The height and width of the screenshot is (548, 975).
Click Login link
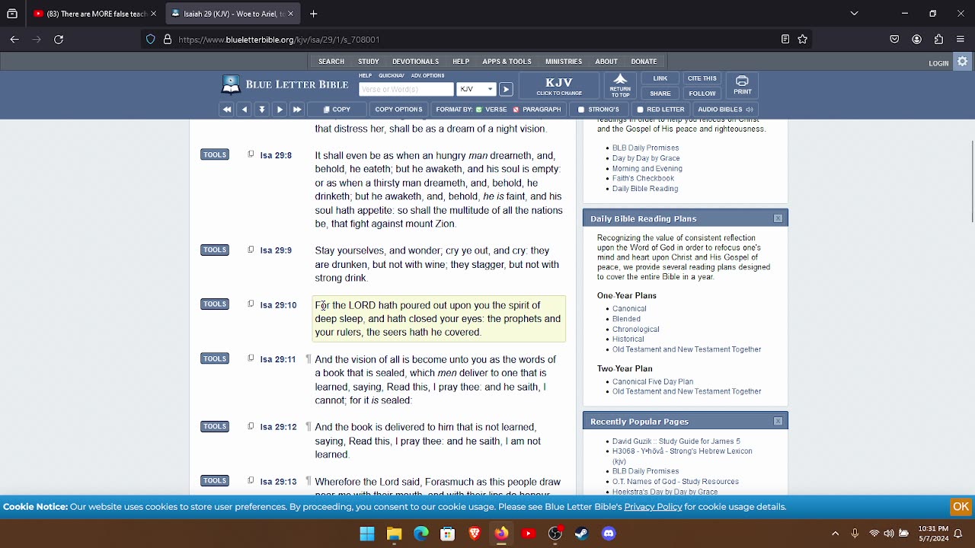tap(938, 63)
